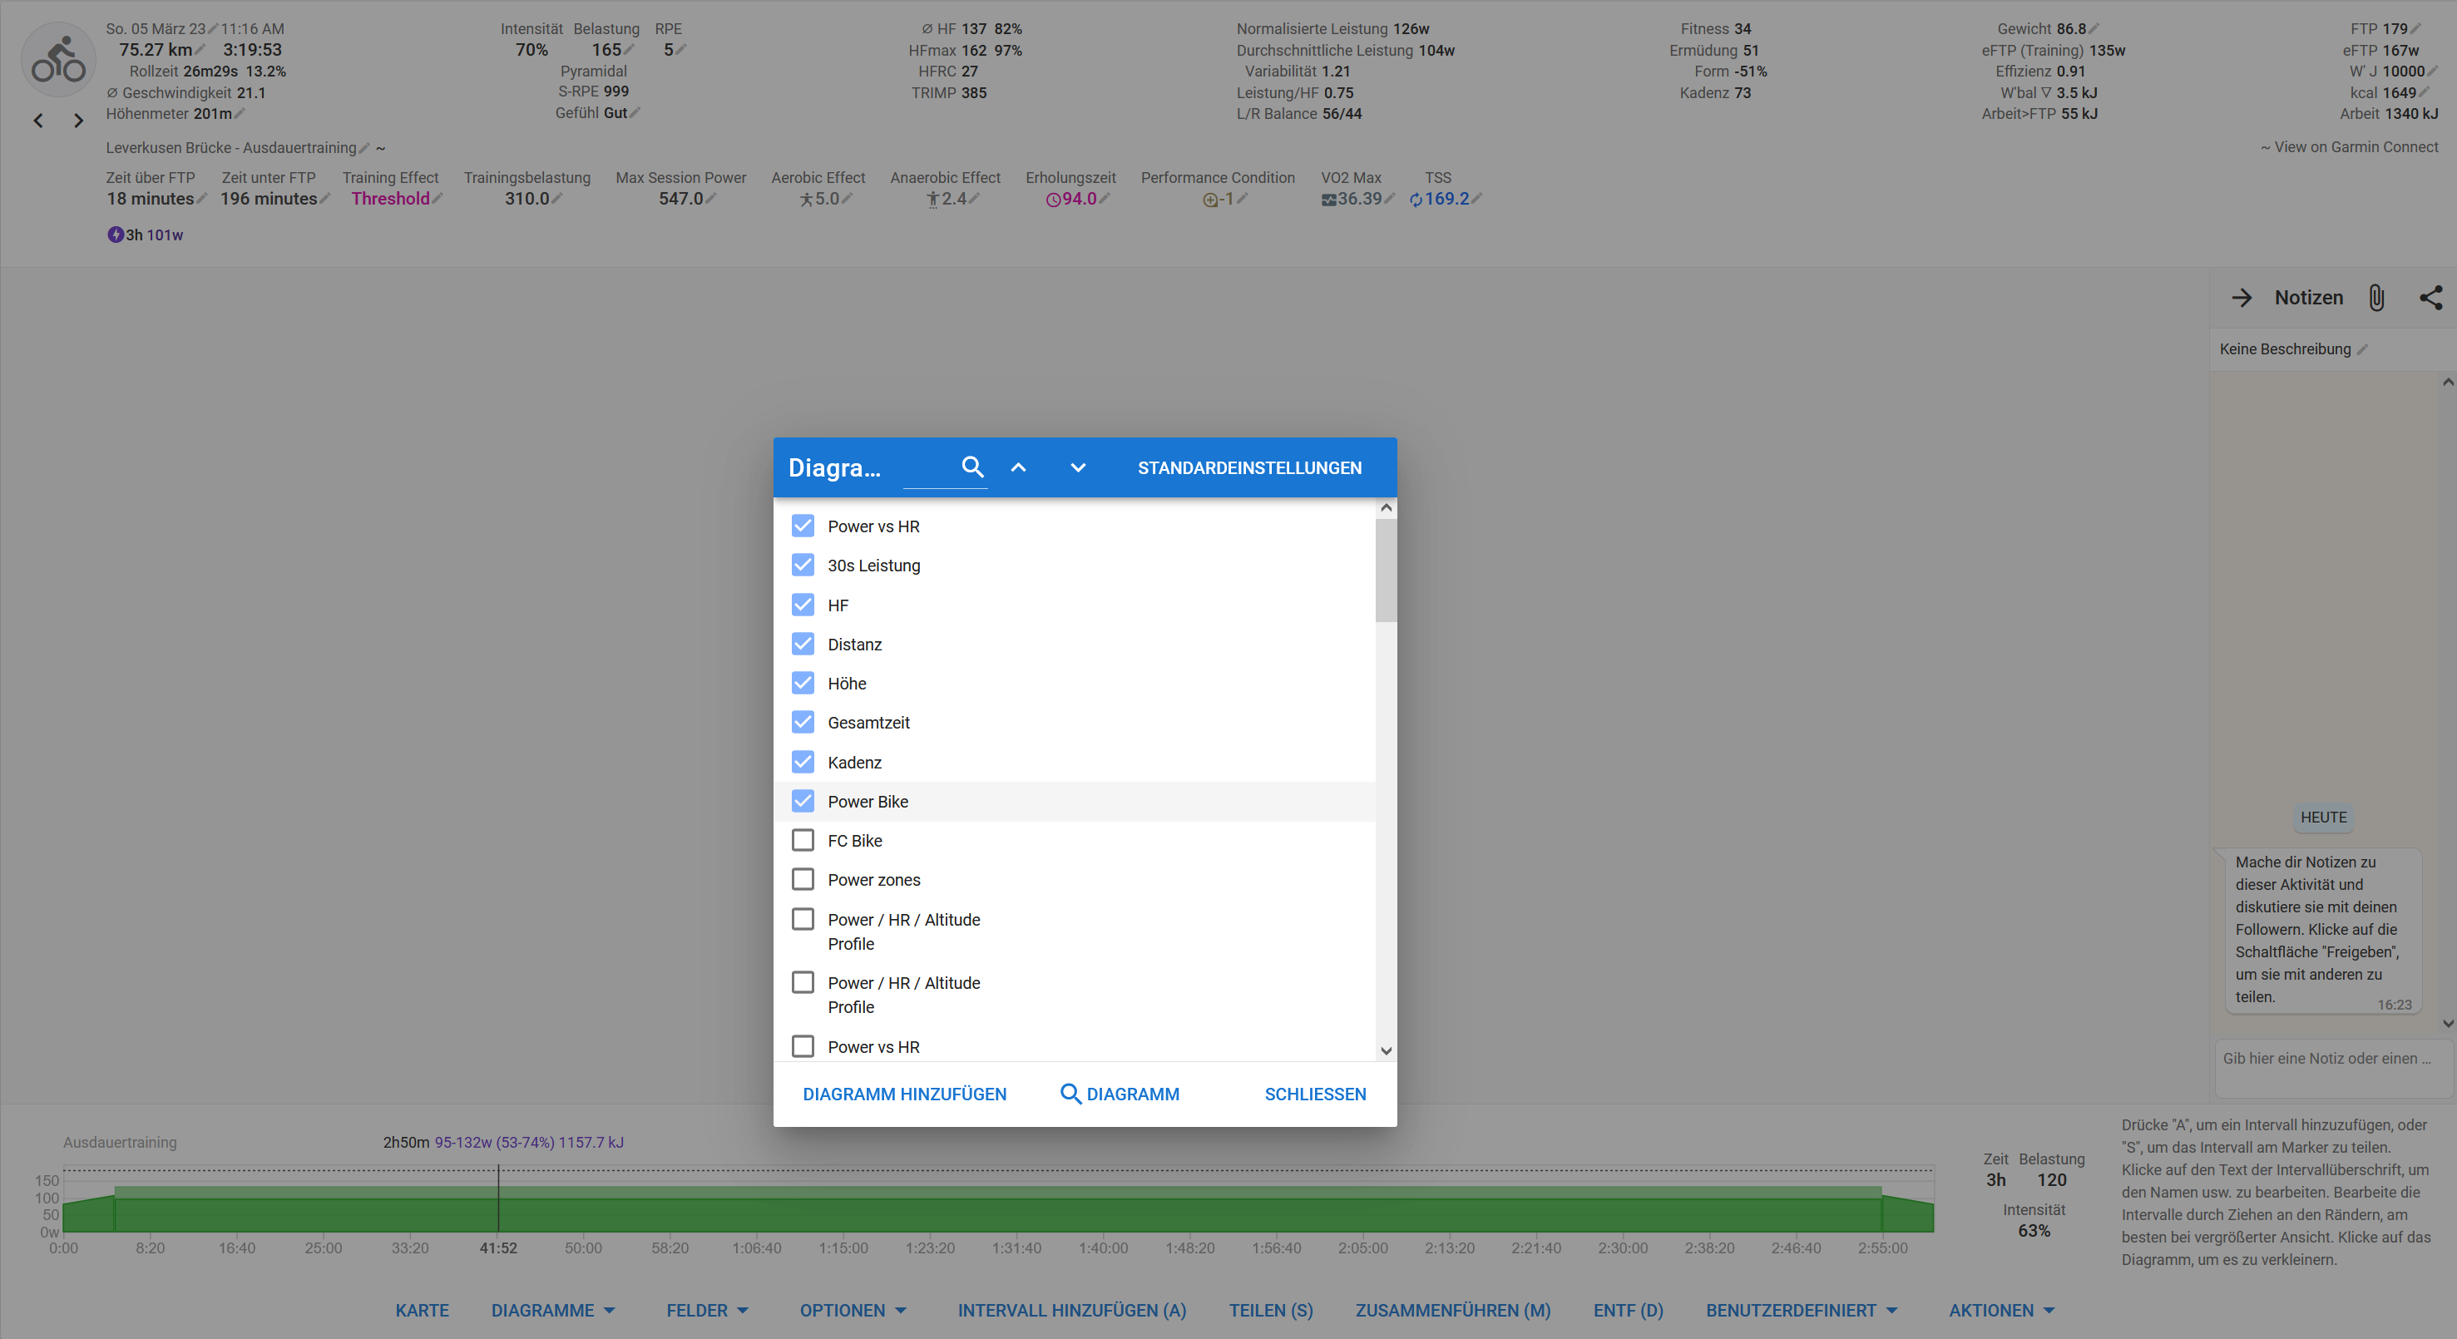The image size is (2457, 1339).
Task: Uncheck the first Power vs HR checkbox
Action: pyautogui.click(x=803, y=526)
